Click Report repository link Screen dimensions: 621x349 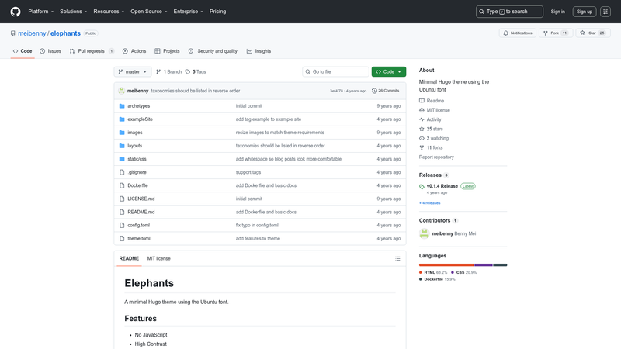click(436, 157)
